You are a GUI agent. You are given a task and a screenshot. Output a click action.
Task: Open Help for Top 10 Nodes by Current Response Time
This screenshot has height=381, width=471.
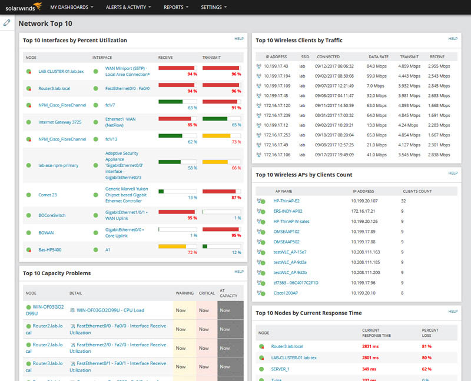click(453, 312)
